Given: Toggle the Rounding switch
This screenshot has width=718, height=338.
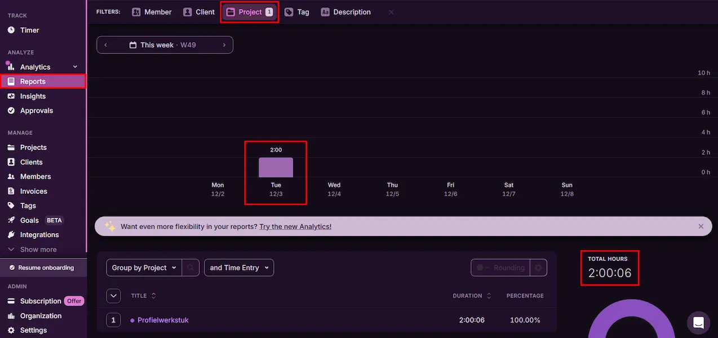Looking at the screenshot, I should click(484, 268).
